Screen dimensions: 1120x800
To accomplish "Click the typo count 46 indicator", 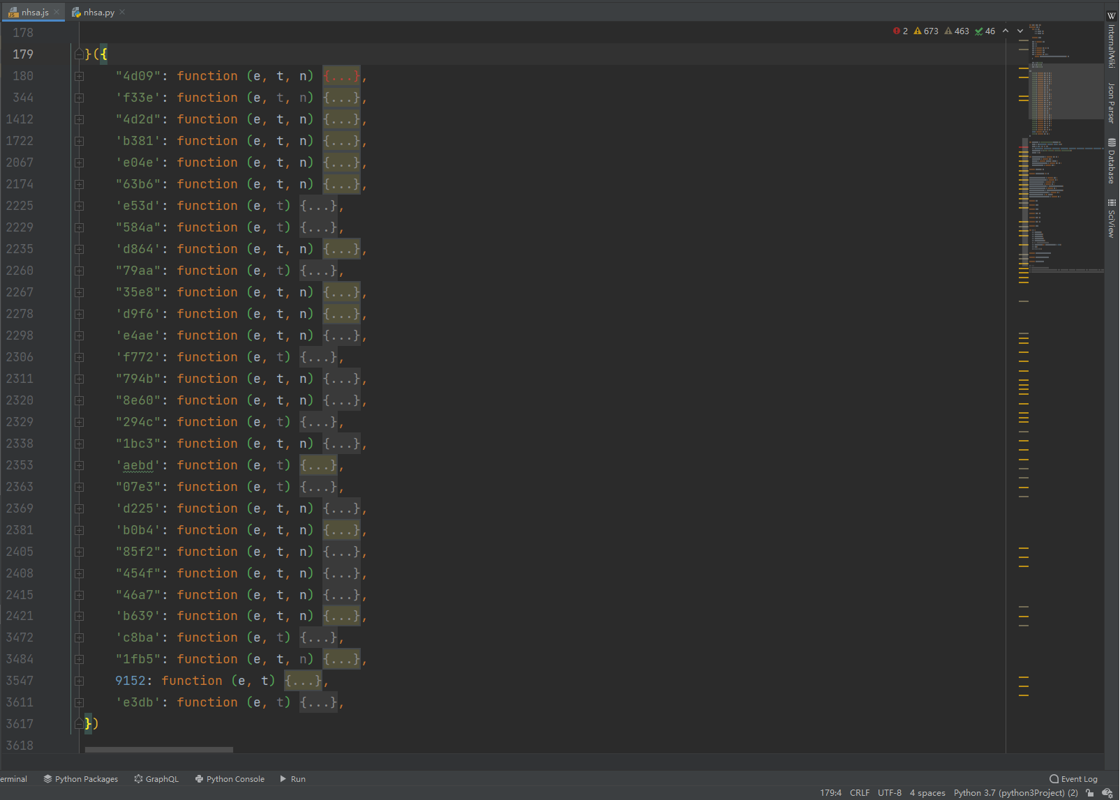I will [985, 31].
